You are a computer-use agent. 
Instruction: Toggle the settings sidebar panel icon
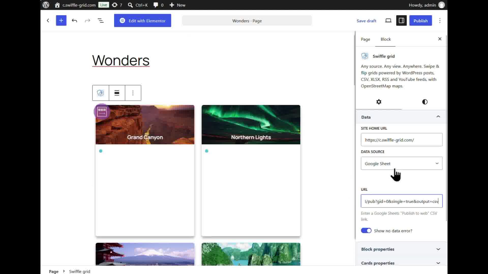pos(401,21)
